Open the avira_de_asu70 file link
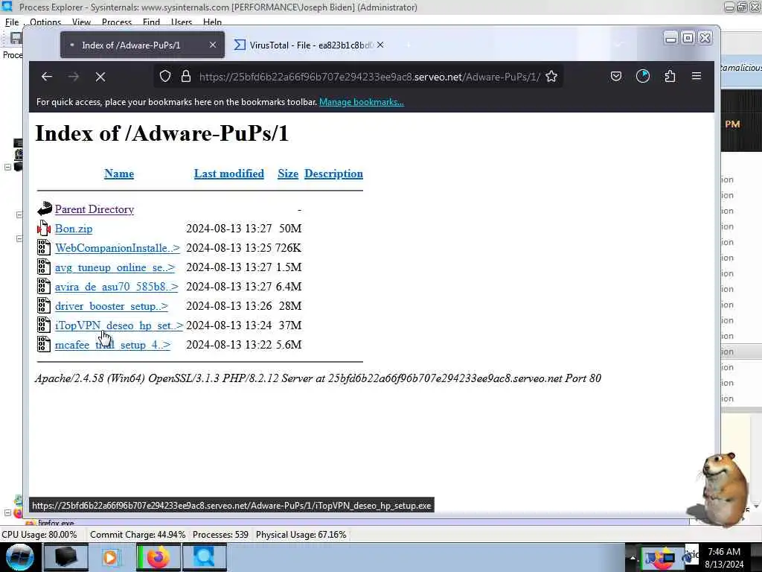Viewport: 762px width, 572px height. pos(116,287)
